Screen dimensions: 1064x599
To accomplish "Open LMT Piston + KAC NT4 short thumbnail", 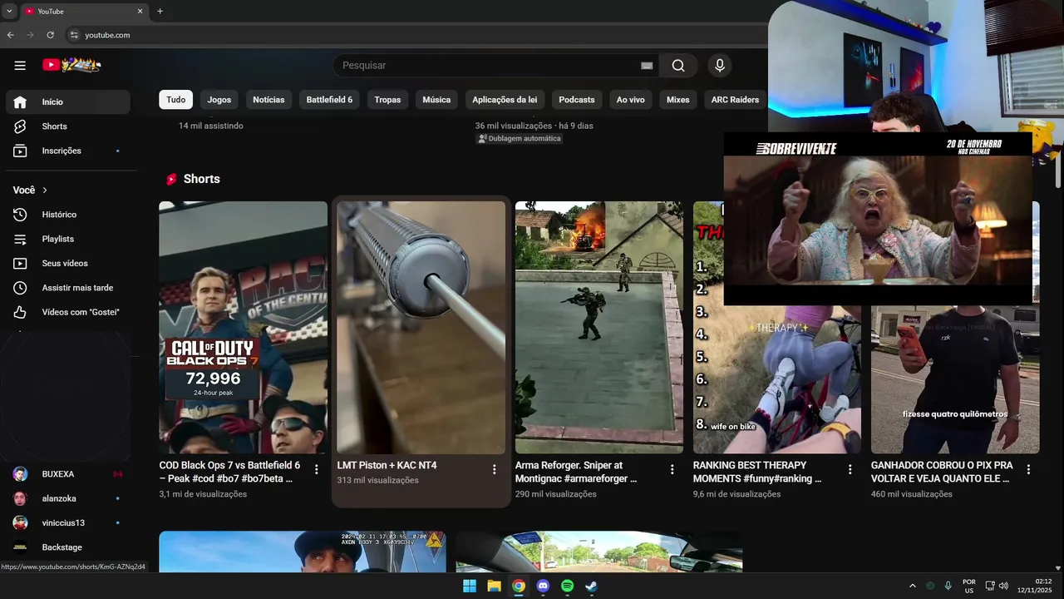I will 421,328.
